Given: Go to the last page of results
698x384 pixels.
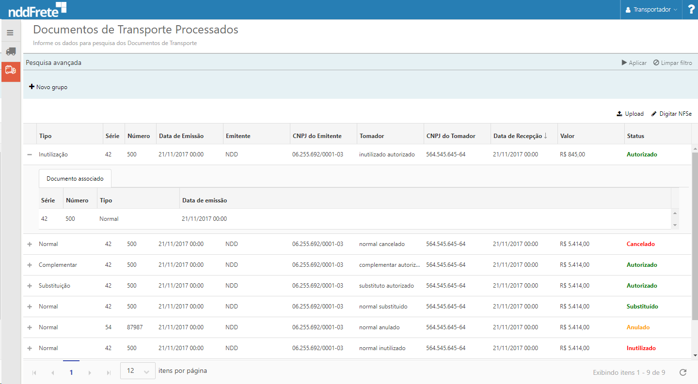Looking at the screenshot, I should 109,372.
